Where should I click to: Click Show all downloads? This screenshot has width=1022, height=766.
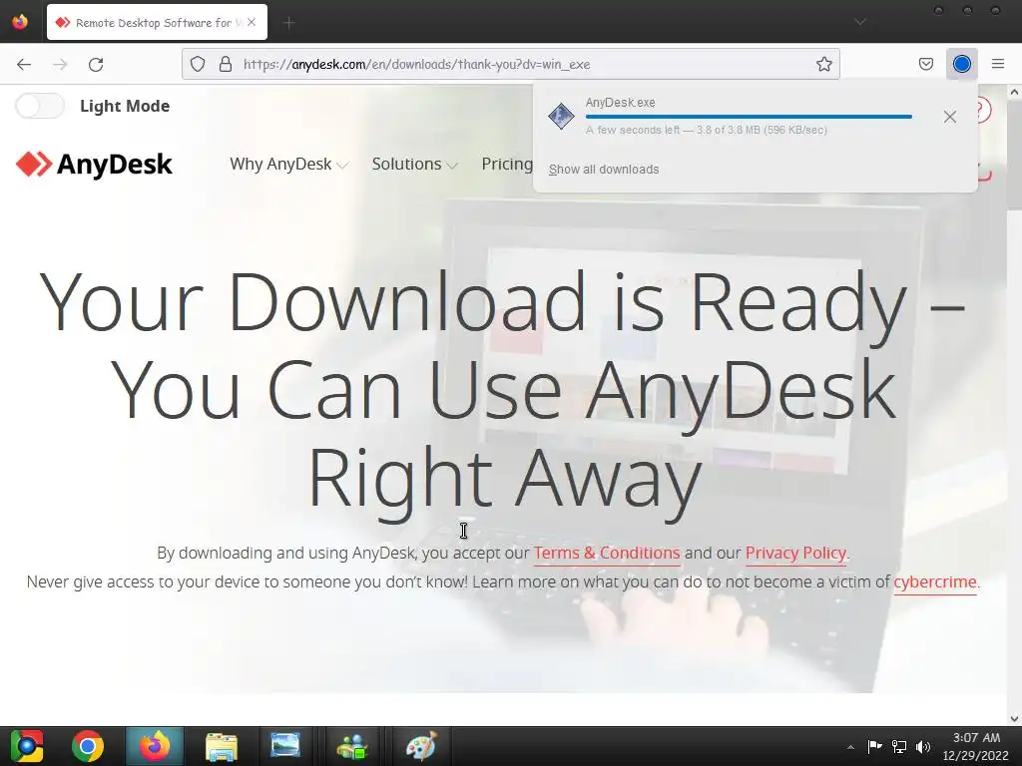604,170
